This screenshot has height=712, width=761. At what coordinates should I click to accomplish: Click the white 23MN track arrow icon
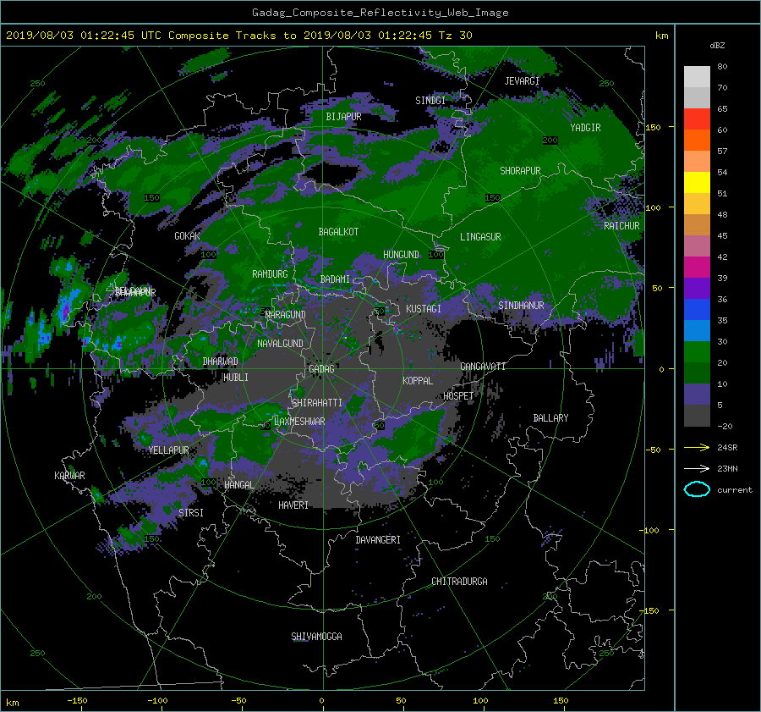click(697, 468)
